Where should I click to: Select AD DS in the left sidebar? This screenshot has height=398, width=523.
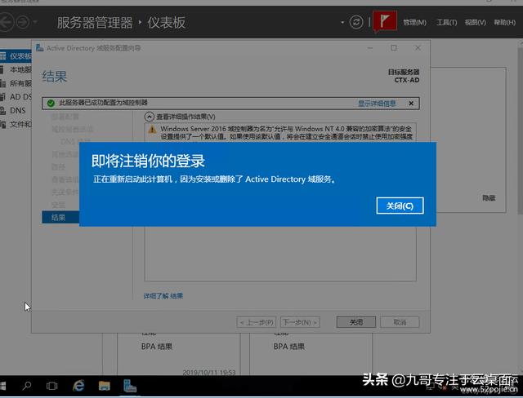(16, 97)
